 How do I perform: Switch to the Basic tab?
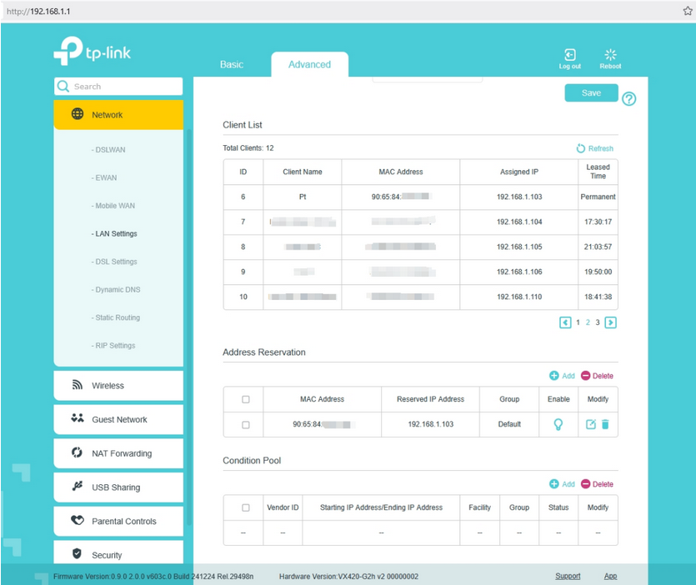coord(232,64)
